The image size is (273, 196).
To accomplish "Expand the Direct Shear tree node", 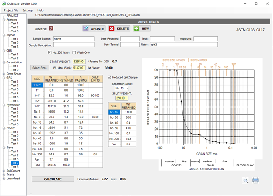I will pyautogui.click(x=4, y=74).
